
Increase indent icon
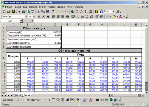coord(102,17)
